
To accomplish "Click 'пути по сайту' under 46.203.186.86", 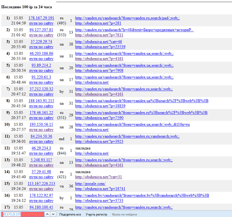I will point(41,59).
